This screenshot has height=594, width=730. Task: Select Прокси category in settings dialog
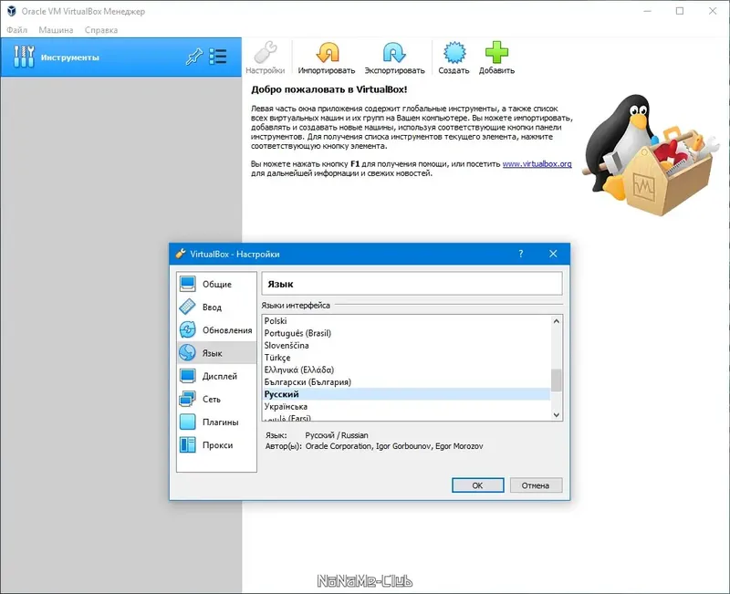click(216, 445)
